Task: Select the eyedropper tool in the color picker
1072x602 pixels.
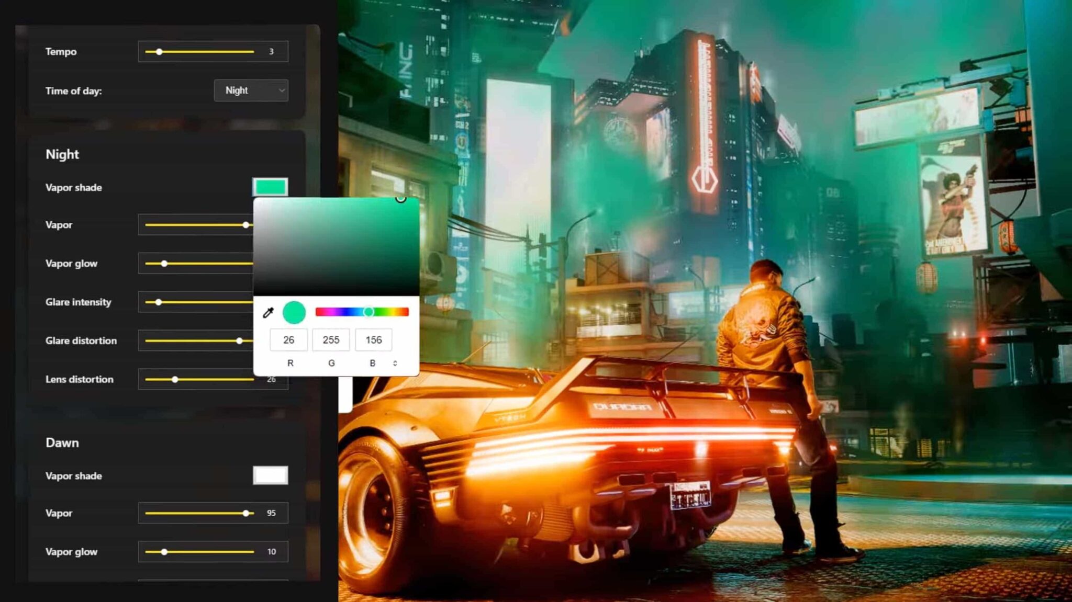Action: tap(269, 312)
